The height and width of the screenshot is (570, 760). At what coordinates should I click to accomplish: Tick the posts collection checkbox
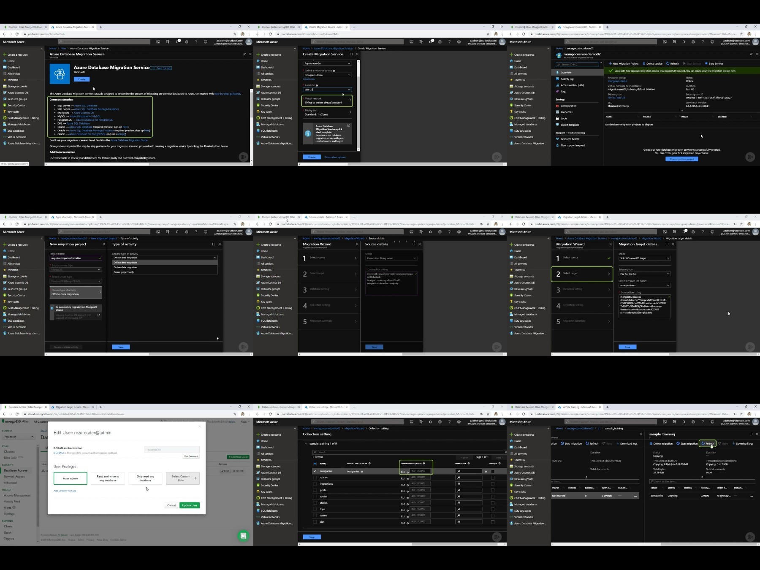click(x=315, y=490)
